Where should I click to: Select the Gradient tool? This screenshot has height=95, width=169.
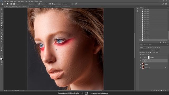pos(2,34)
